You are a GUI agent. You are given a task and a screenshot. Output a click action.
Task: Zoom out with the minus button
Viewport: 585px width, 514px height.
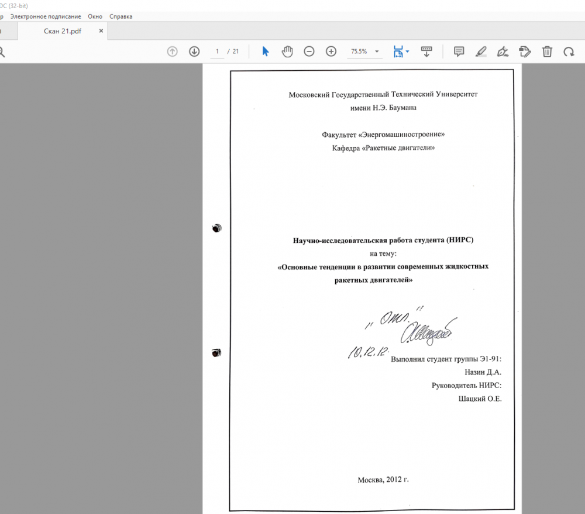click(x=309, y=52)
